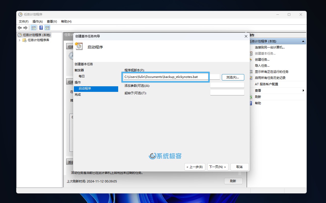Click 启用所有任务历史记录 action
The width and height of the screenshot is (326, 203).
(270, 78)
